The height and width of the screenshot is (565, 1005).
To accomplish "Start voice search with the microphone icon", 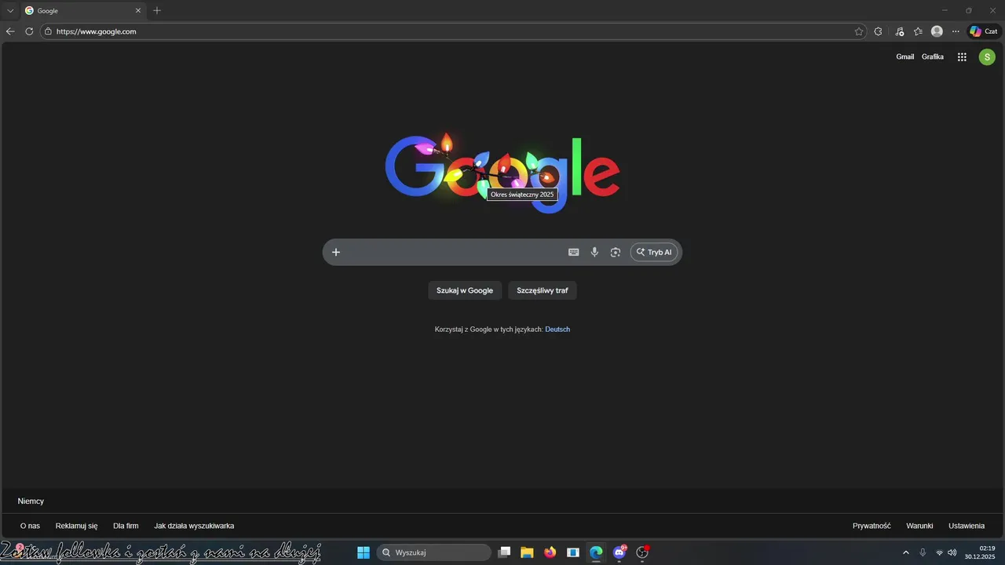I will (594, 252).
